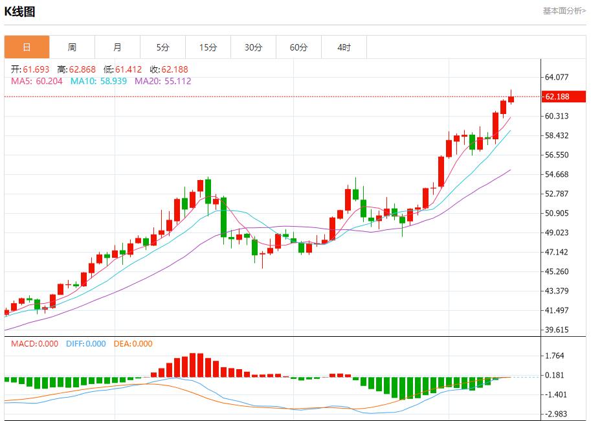Click the 64.077 price axis label
The height and width of the screenshot is (421, 591).
557,77
